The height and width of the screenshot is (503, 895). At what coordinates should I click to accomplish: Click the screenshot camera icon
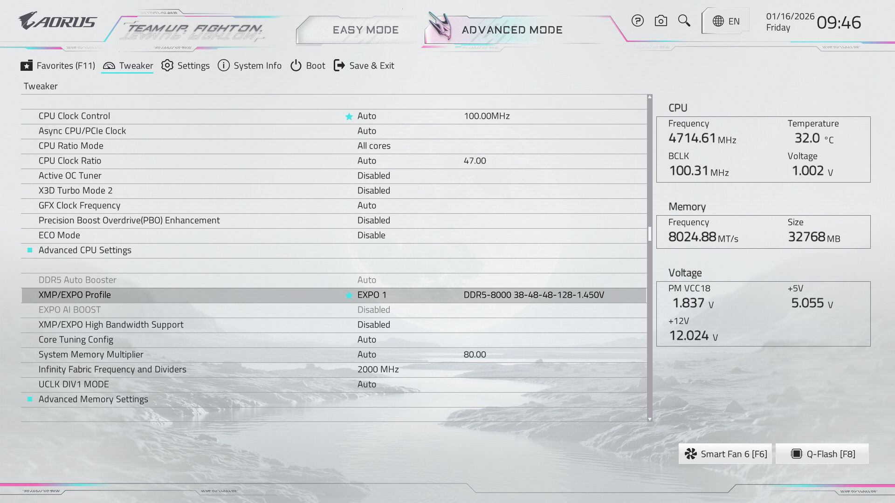point(661,21)
